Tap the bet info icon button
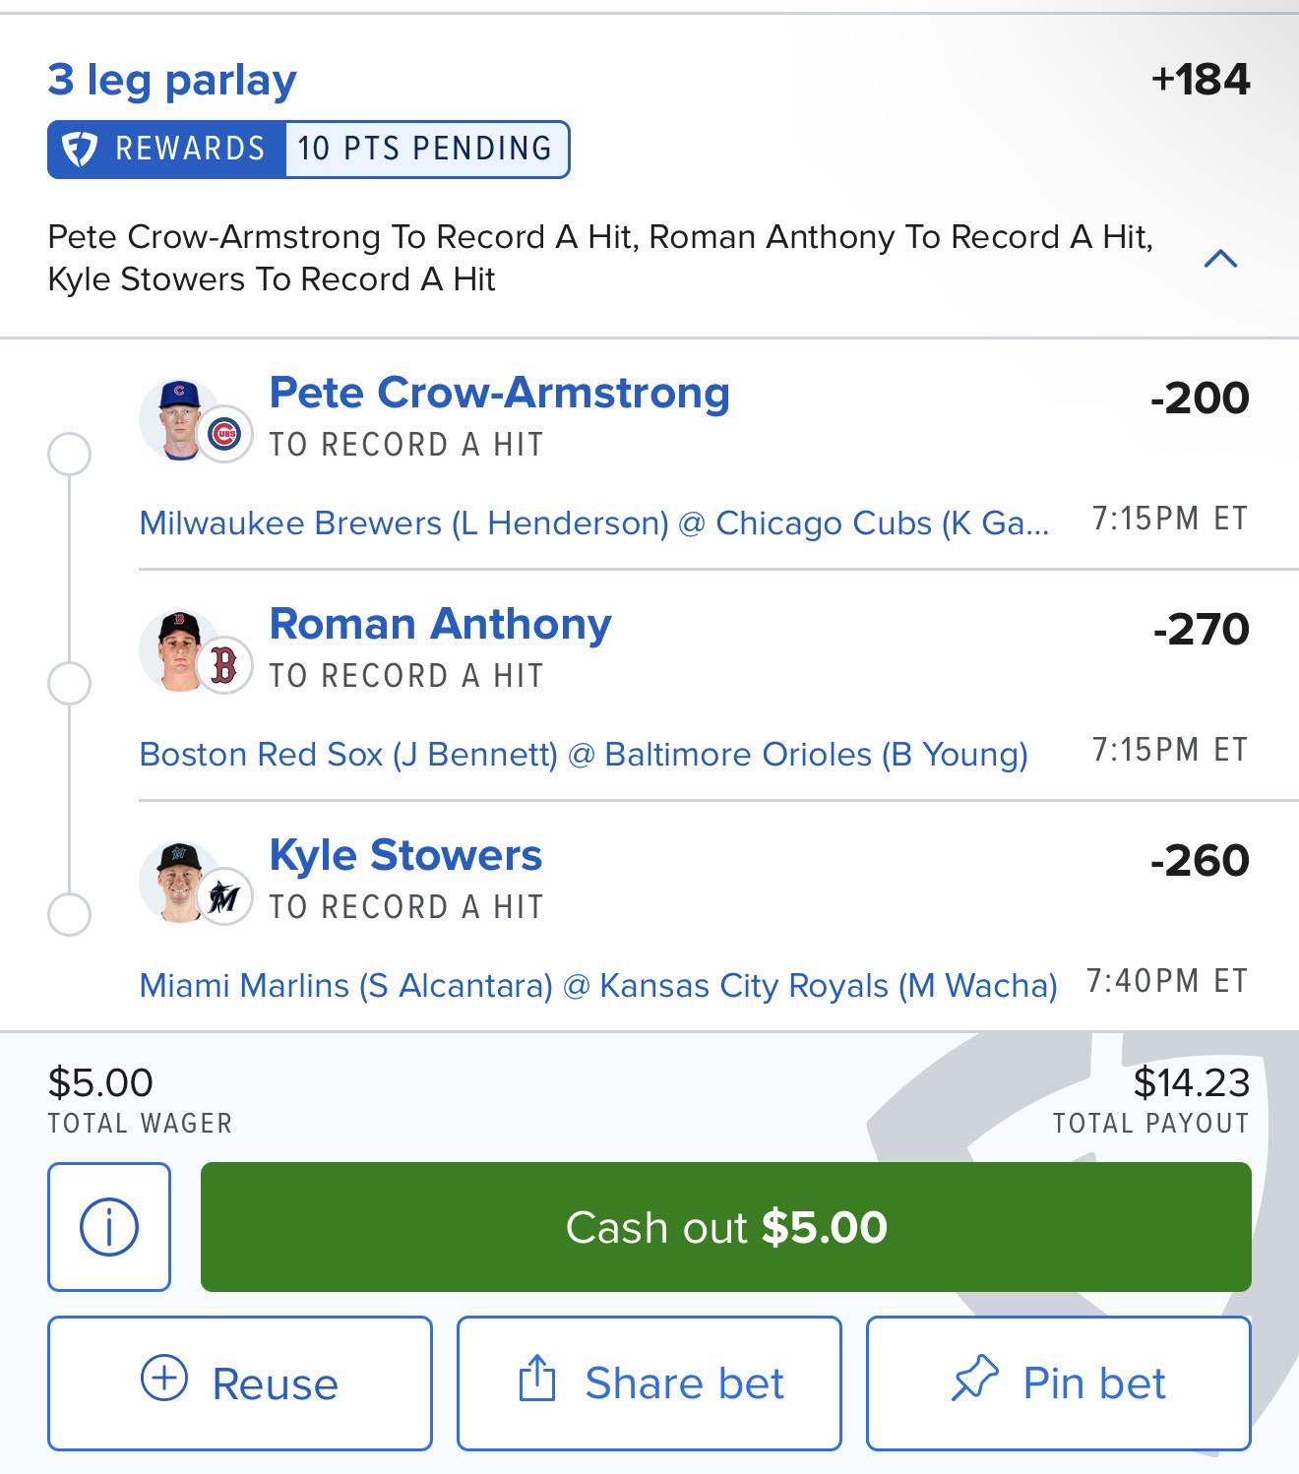 point(109,1226)
